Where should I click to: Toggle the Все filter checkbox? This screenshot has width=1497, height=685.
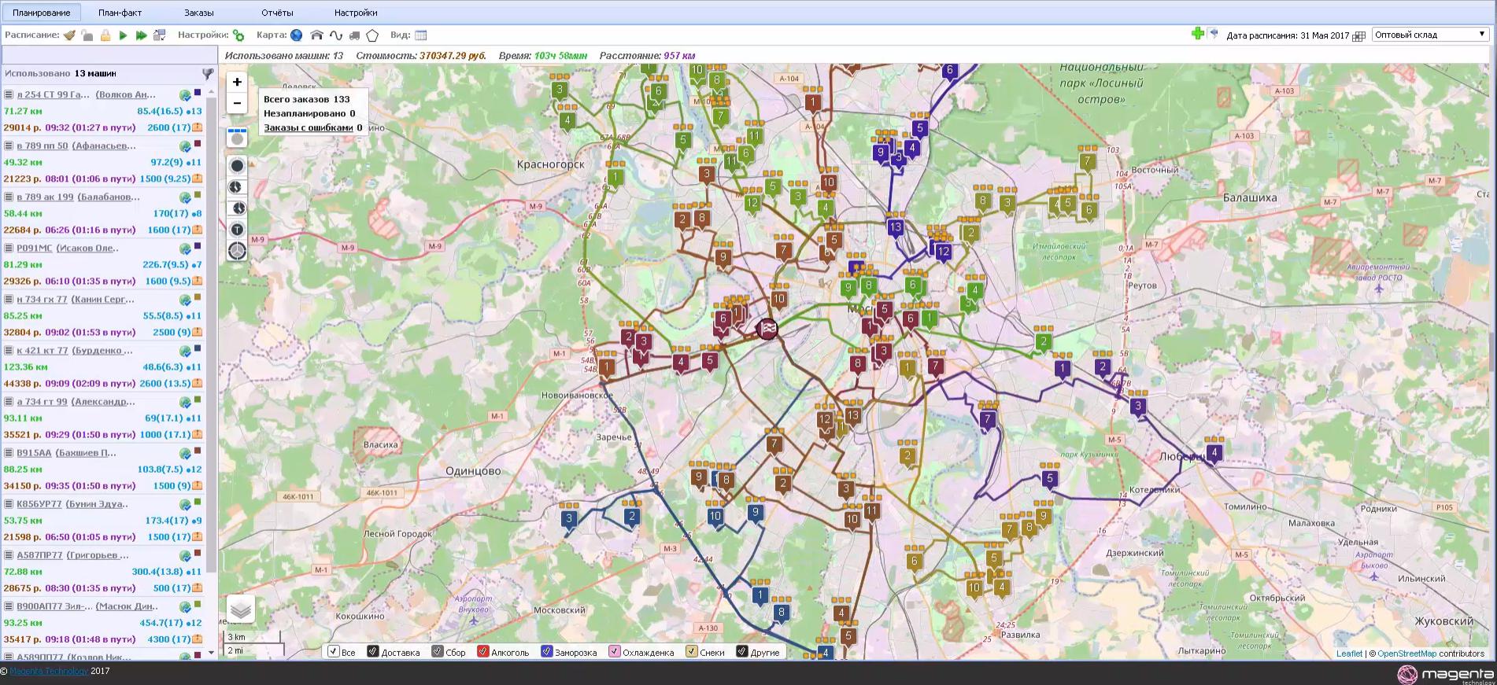tap(333, 652)
